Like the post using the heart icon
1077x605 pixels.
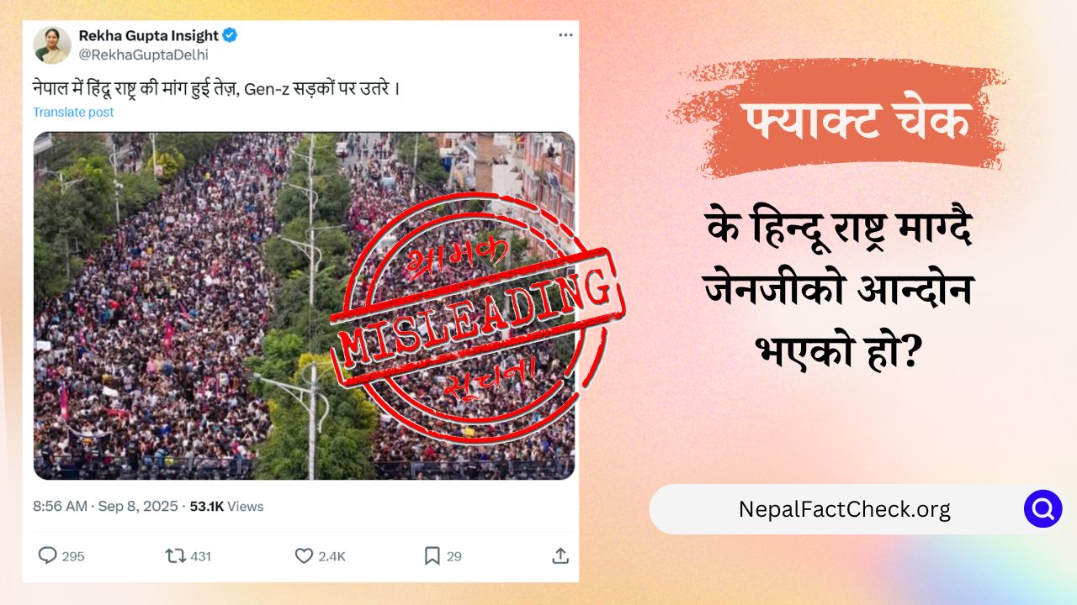click(304, 555)
